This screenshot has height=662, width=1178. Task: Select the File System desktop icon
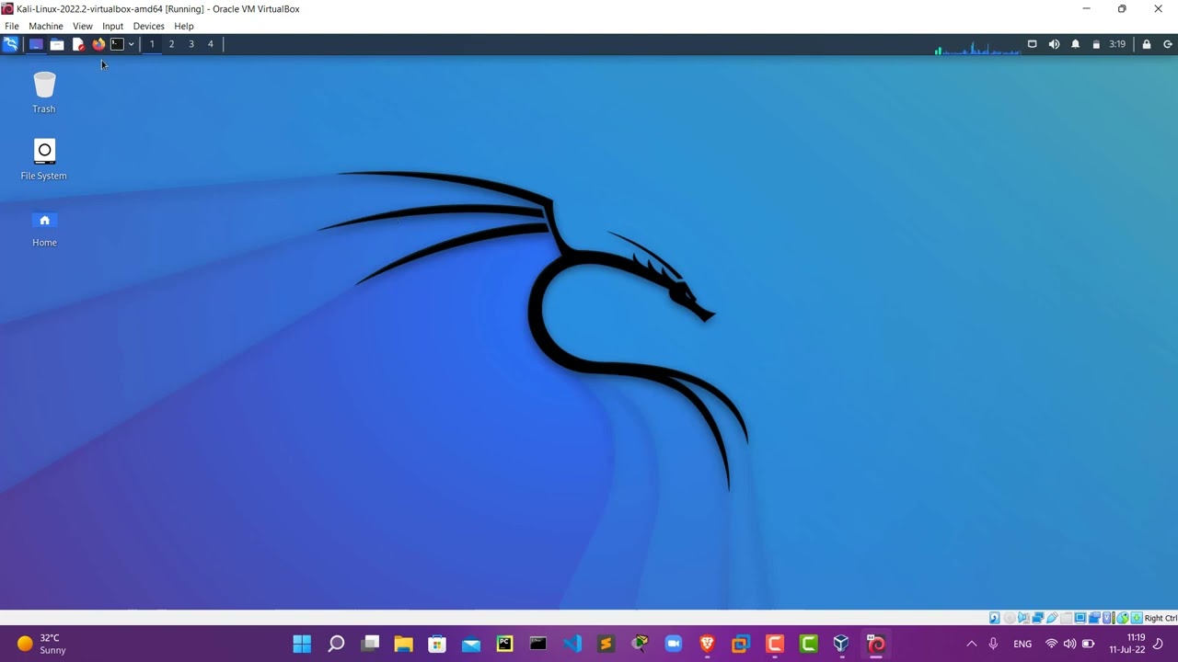(x=44, y=160)
